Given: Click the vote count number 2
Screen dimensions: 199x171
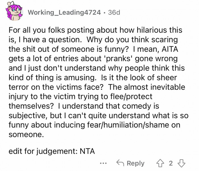Looking at the screenshot, I should pyautogui.click(x=171, y=163).
